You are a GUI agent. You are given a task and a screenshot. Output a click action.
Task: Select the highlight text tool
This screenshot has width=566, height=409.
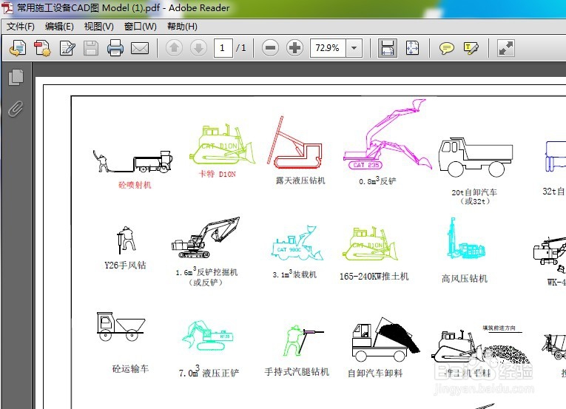[x=471, y=48]
